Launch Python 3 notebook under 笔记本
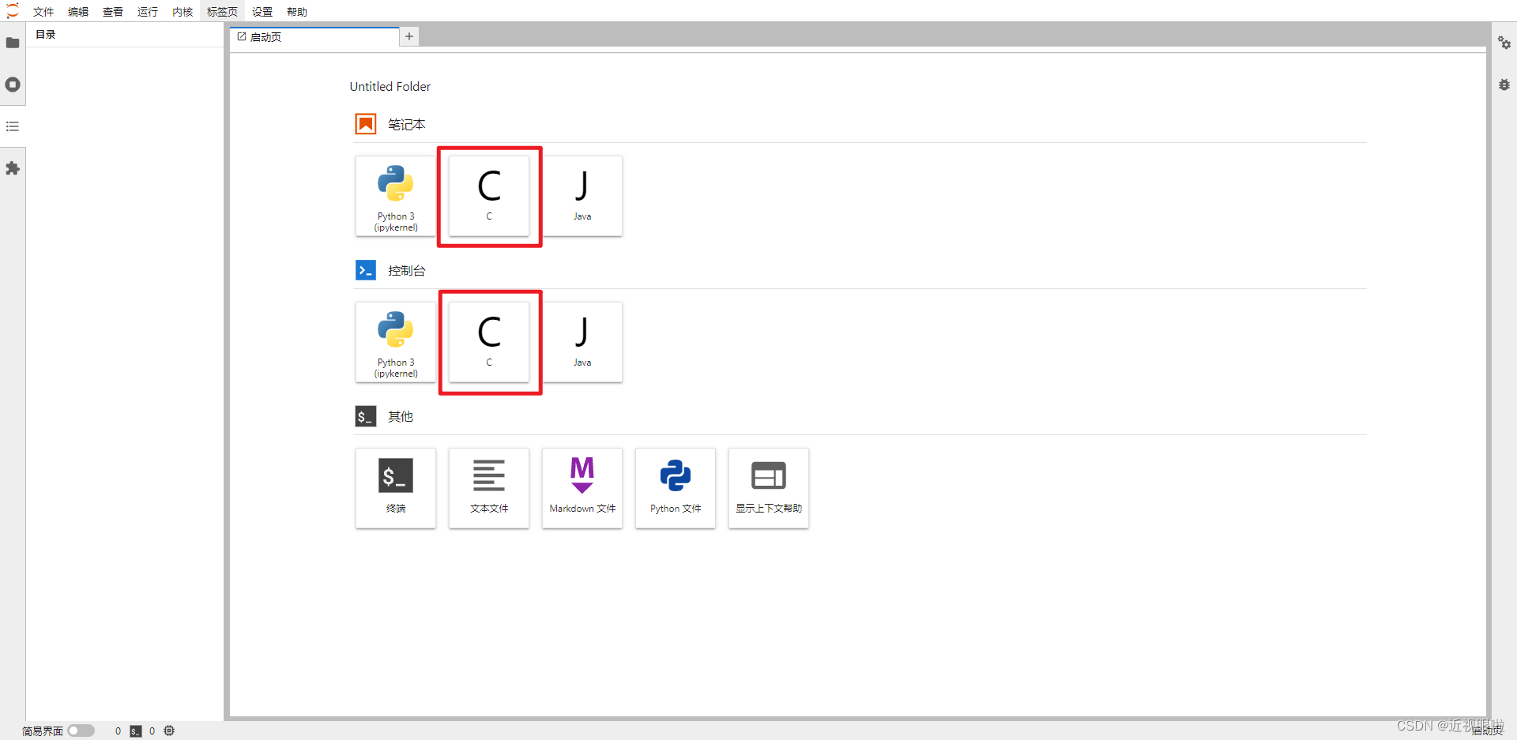The image size is (1517, 740). point(396,196)
